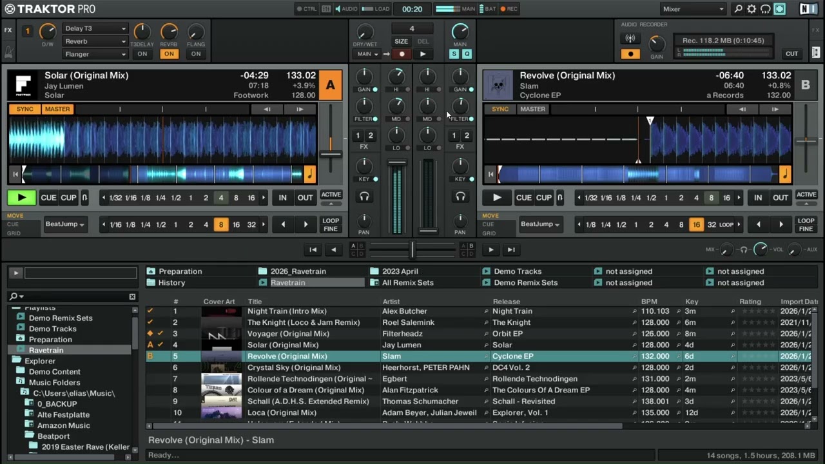Click Deck A tempo bend left arrow
The height and width of the screenshot is (464, 825).
click(x=267, y=109)
